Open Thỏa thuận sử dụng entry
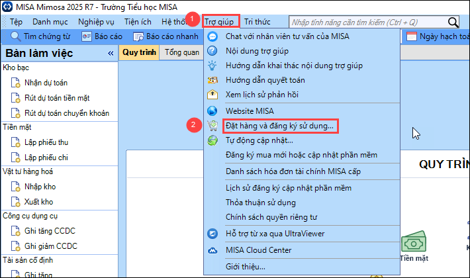 [302, 203]
